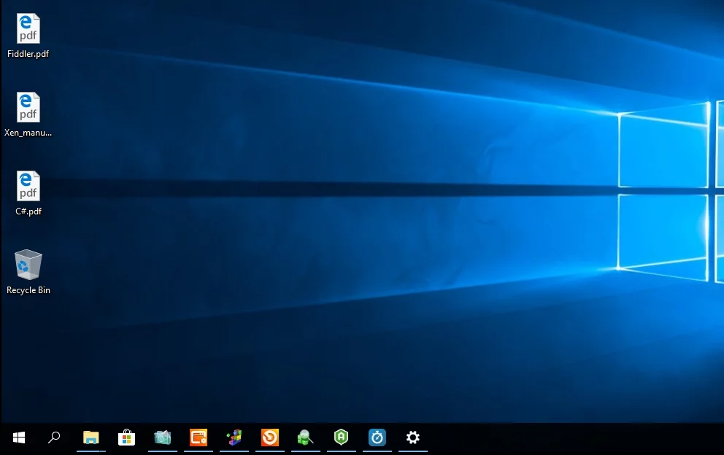Open the Windows Start menu
Viewport: 724px width, 455px height.
[19, 437]
